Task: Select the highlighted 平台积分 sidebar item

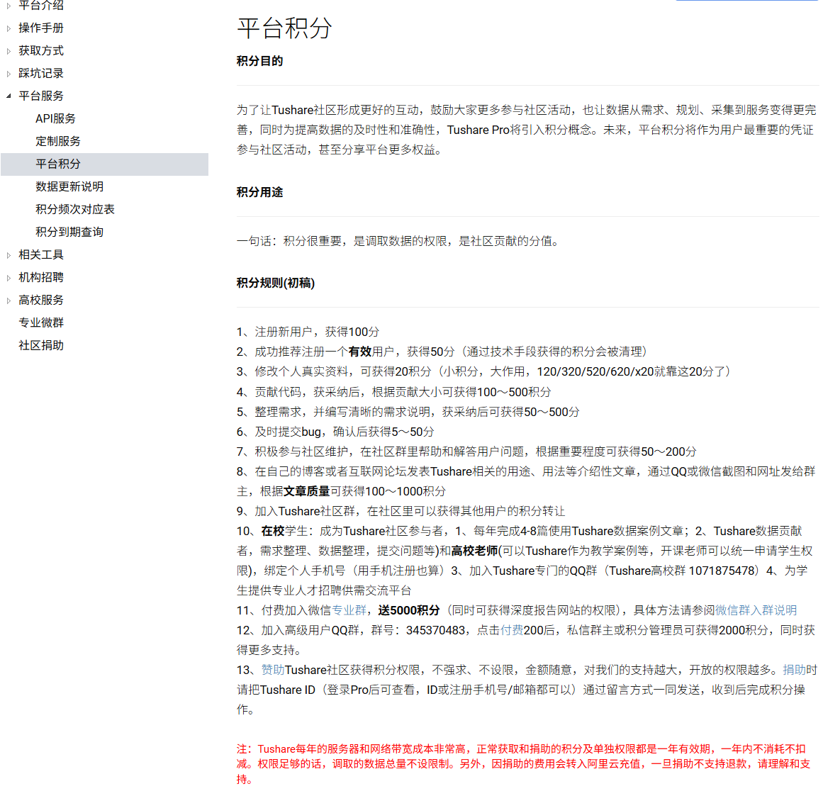Action: tap(104, 164)
